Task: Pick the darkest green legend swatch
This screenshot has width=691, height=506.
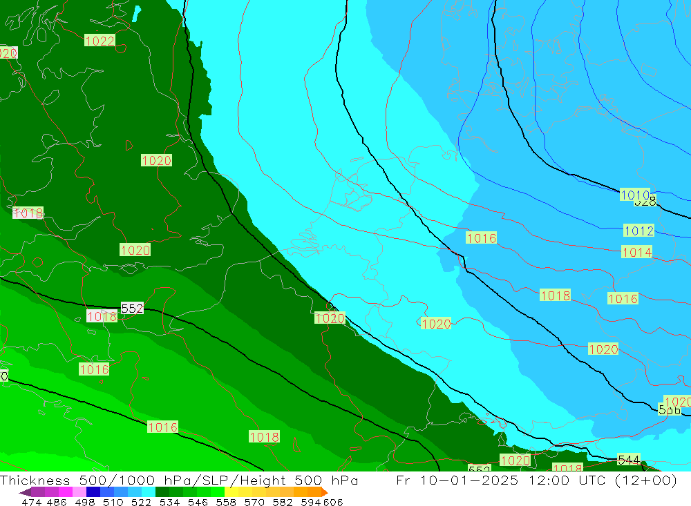Action: click(x=162, y=492)
